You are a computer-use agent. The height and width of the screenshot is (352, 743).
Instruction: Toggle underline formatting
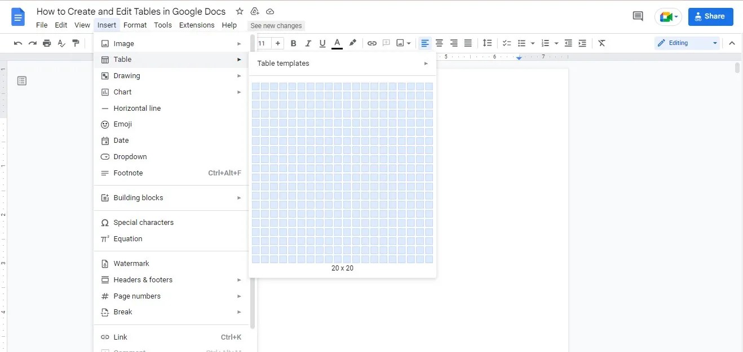[x=322, y=43]
